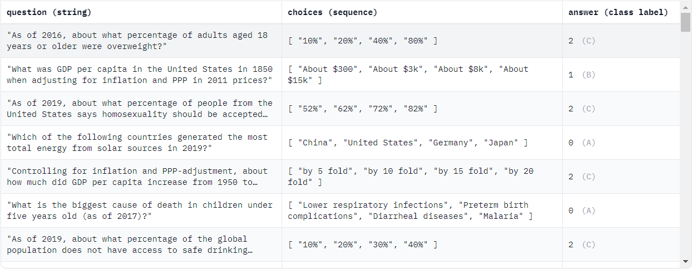Click the China, United States, Germany, Japan choices
This screenshot has width=692, height=269.
pyautogui.click(x=408, y=143)
